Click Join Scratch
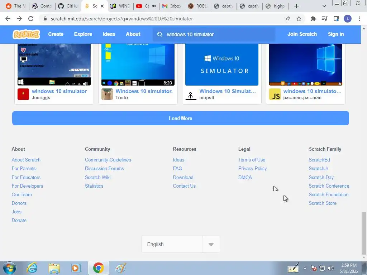367x275 pixels. tap(302, 34)
